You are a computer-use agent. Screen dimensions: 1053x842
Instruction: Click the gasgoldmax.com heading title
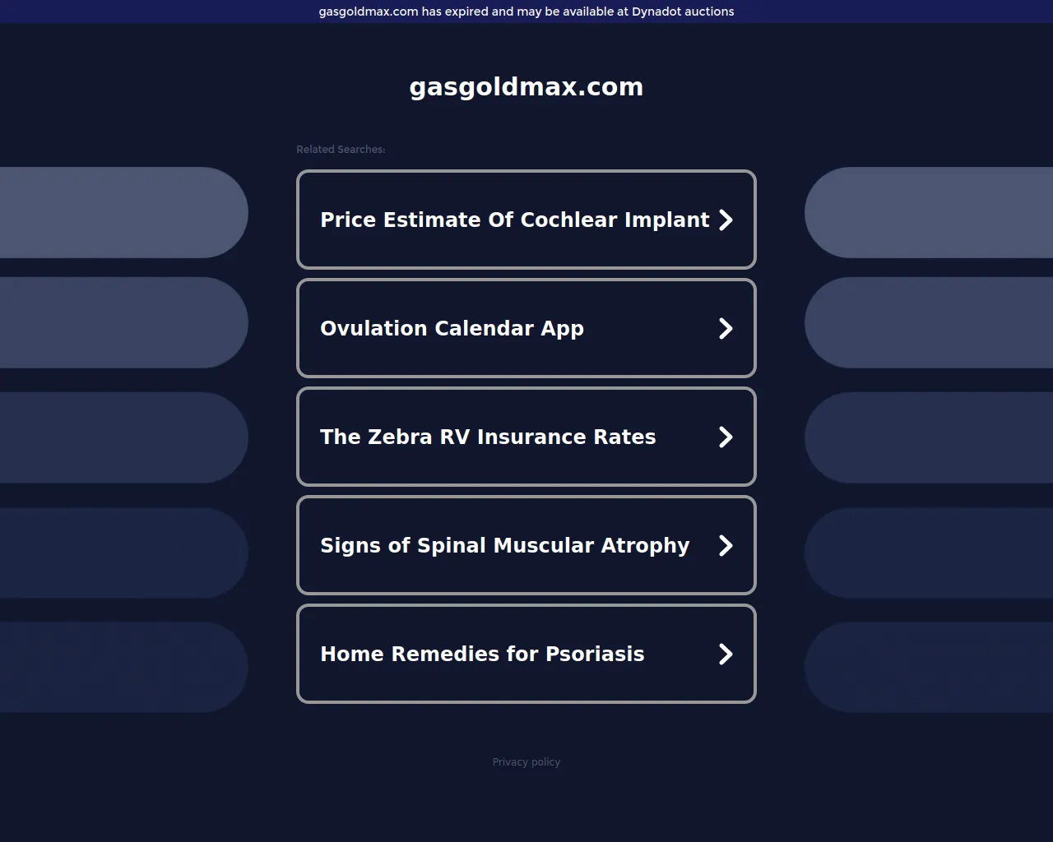pos(526,86)
